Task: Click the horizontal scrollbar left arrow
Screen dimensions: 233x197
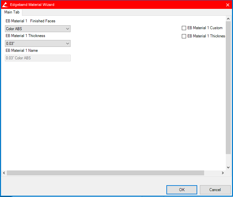Action: pyautogui.click(x=4, y=173)
